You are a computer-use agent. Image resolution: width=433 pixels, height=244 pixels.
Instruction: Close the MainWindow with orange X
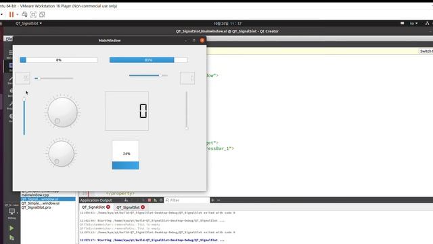pos(202,41)
